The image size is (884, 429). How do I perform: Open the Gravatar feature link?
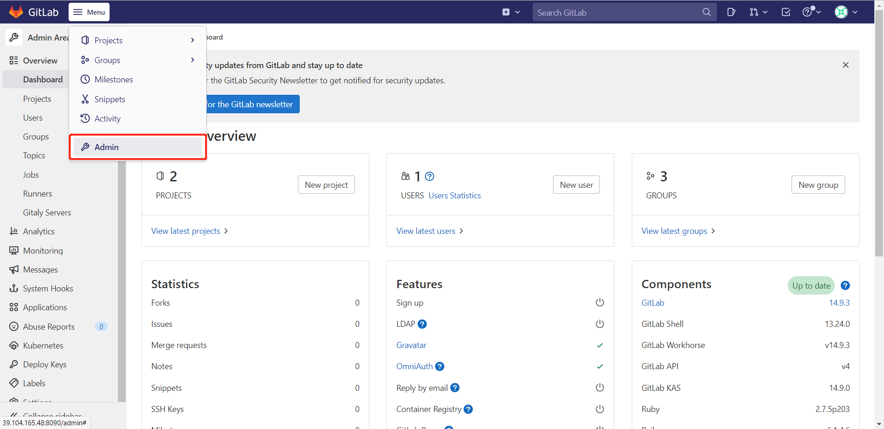point(411,345)
